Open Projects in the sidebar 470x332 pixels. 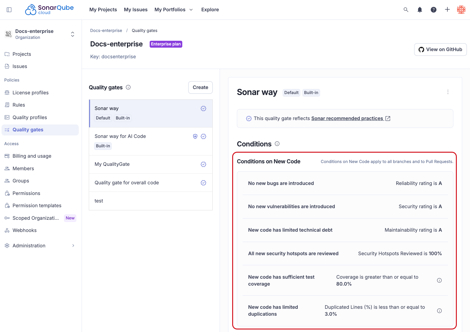tap(40, 54)
